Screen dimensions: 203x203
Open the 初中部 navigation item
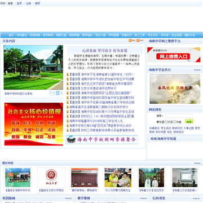tap(165, 35)
